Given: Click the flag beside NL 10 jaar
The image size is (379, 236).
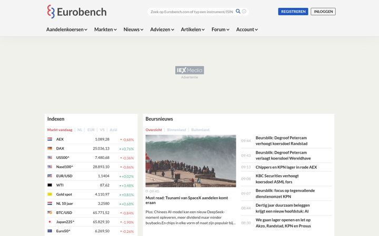Looking at the screenshot, I should coord(50,203).
